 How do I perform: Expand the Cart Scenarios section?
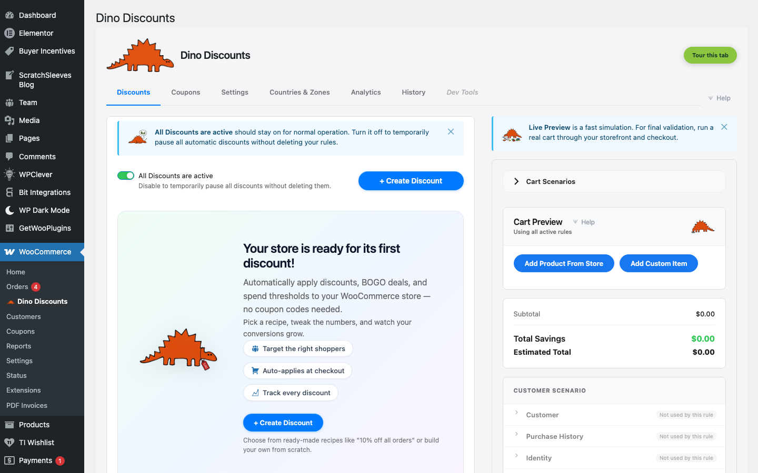coord(614,181)
